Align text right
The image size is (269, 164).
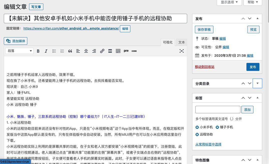click(94, 51)
